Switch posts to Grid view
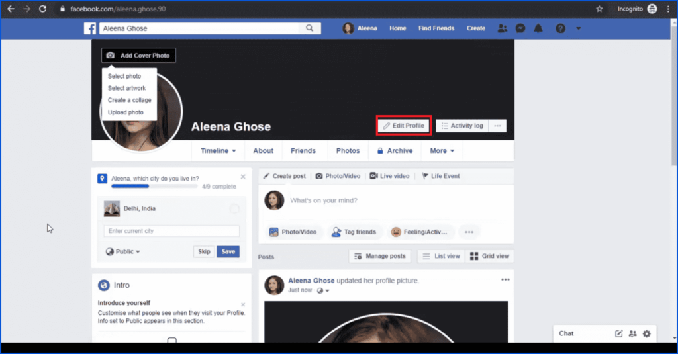Viewport: 678px width, 354px height. pyautogui.click(x=489, y=256)
